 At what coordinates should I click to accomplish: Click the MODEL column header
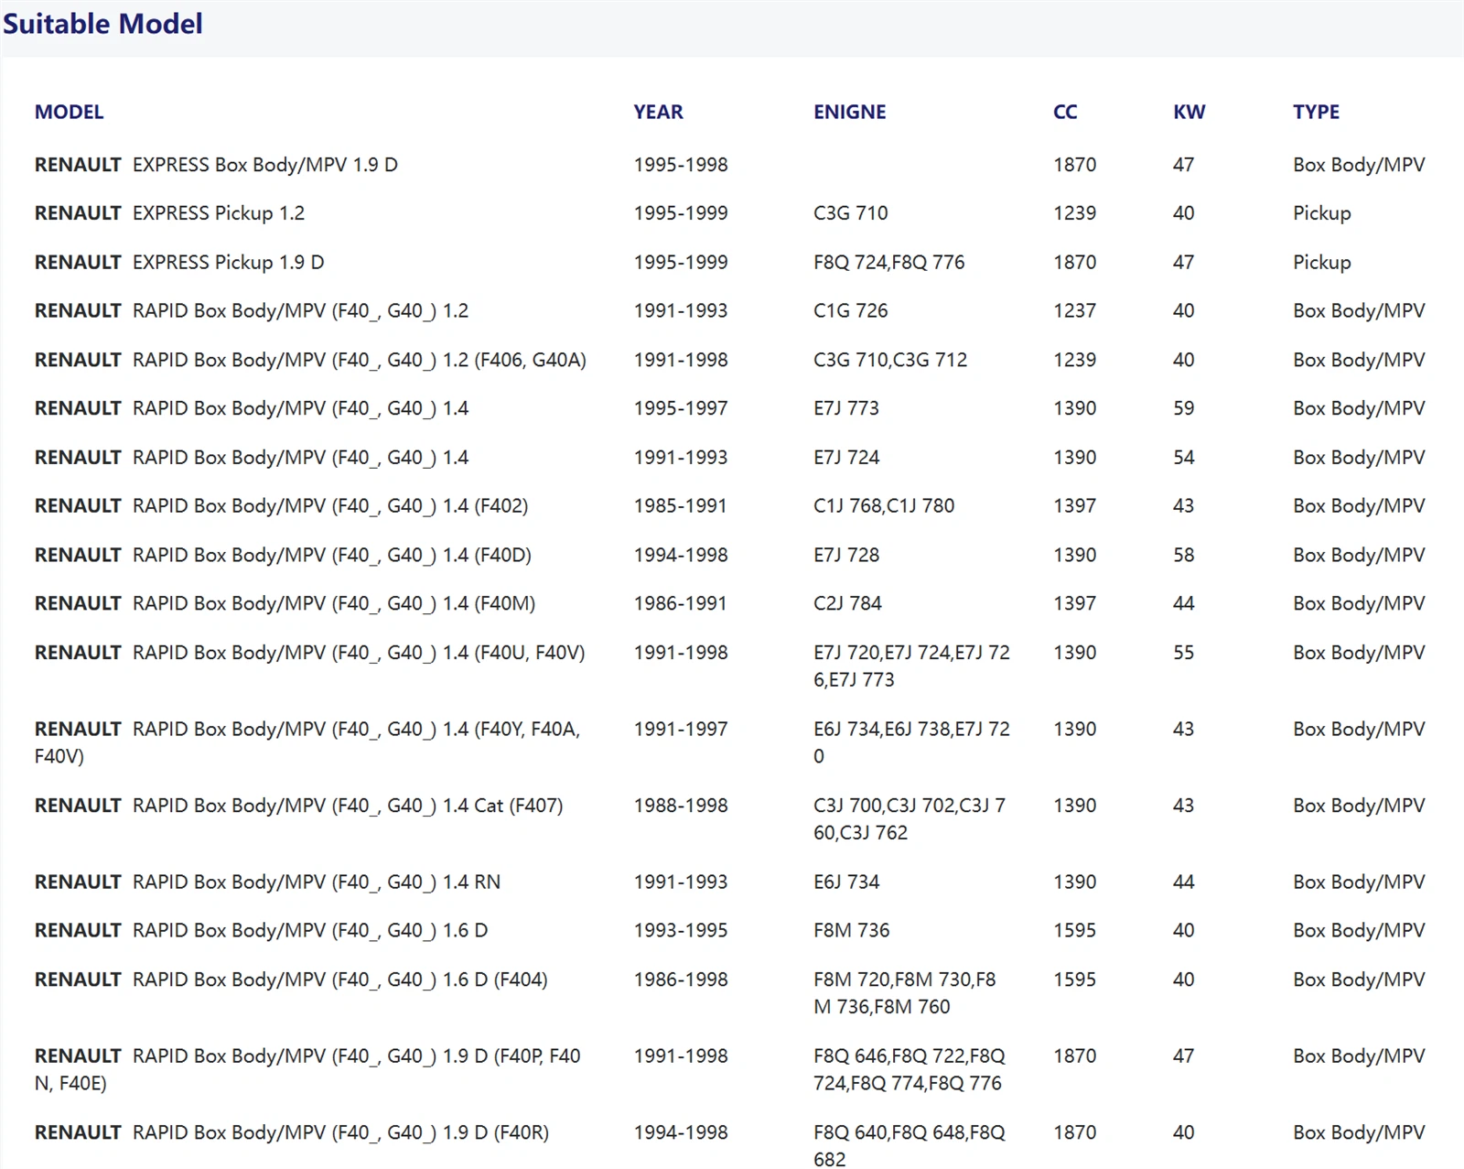[69, 112]
